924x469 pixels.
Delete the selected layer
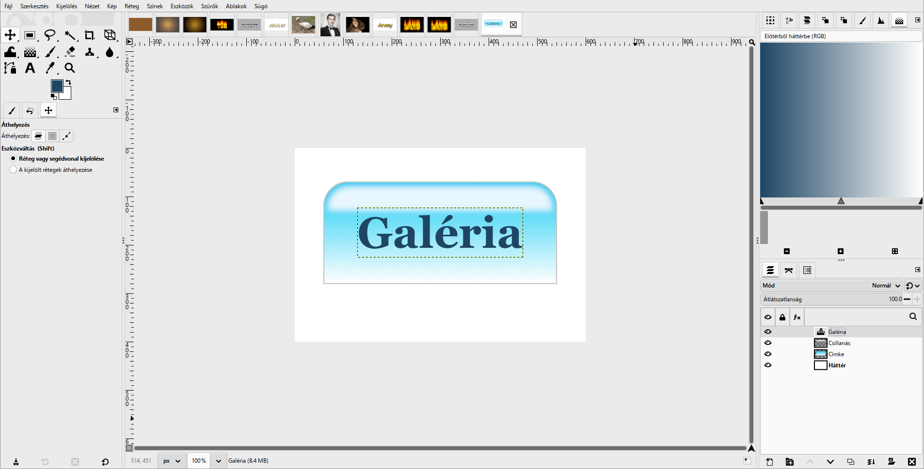tap(912, 462)
